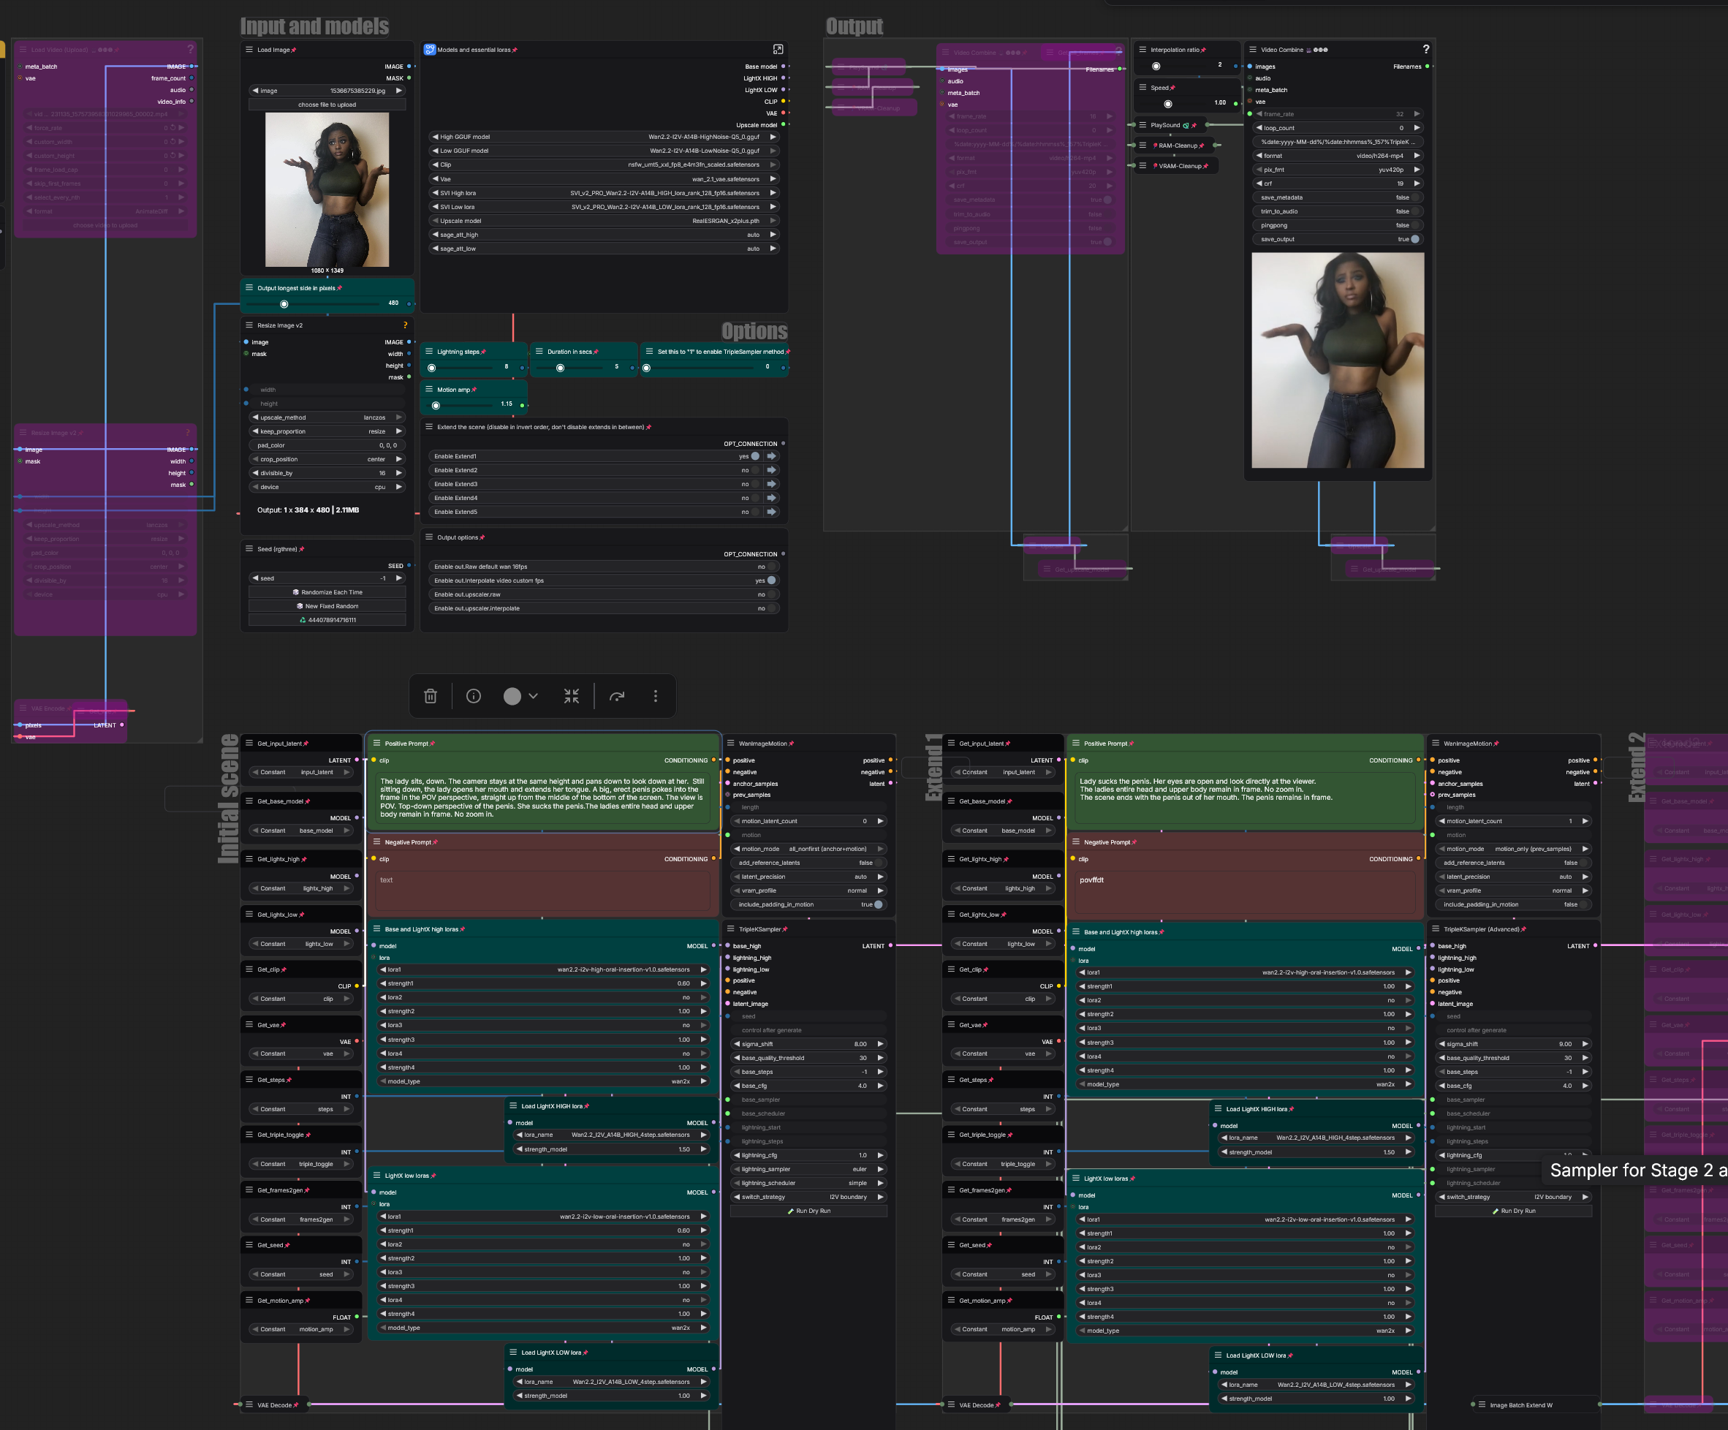Image resolution: width=1728 pixels, height=1430 pixels.
Task: Open node color picker dropdown in toolbar
Action: point(520,696)
